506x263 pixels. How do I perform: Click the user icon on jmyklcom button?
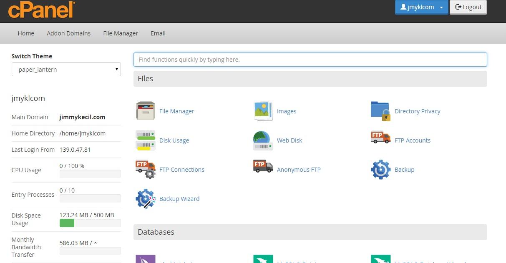[x=403, y=7]
